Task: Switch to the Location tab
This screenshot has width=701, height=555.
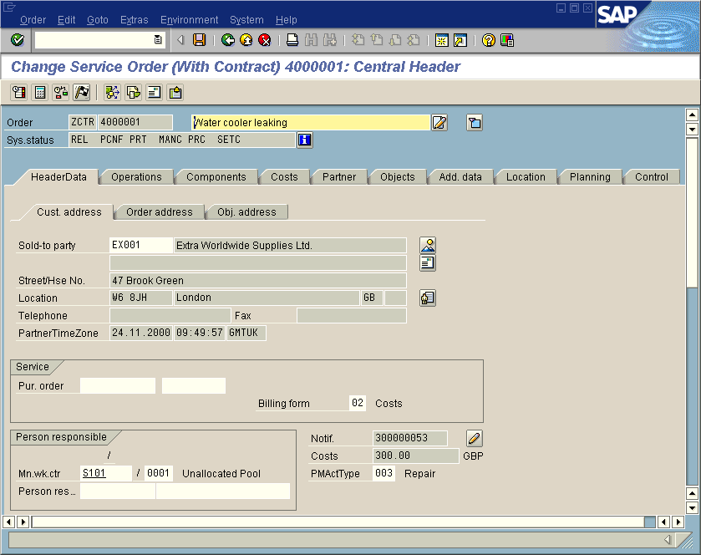Action: click(526, 177)
